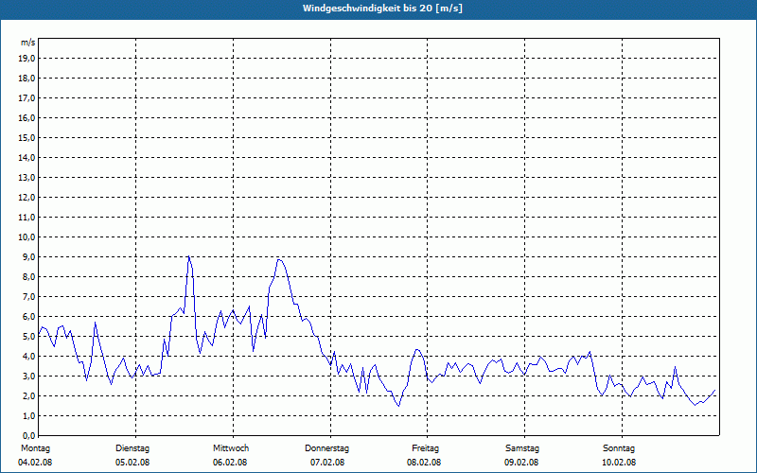
Task: Select the Dienstag 05.02.08 axis label
Action: pyautogui.click(x=132, y=455)
